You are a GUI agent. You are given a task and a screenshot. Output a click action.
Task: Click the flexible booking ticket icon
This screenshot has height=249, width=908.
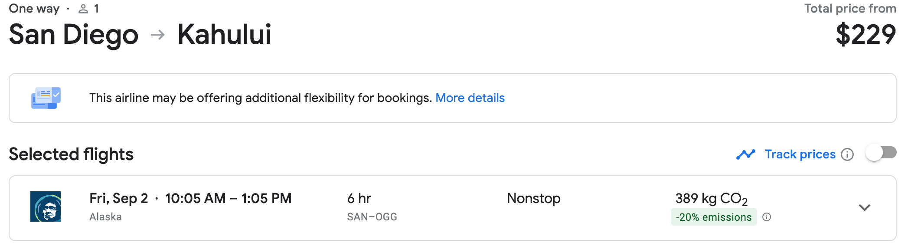(x=46, y=98)
